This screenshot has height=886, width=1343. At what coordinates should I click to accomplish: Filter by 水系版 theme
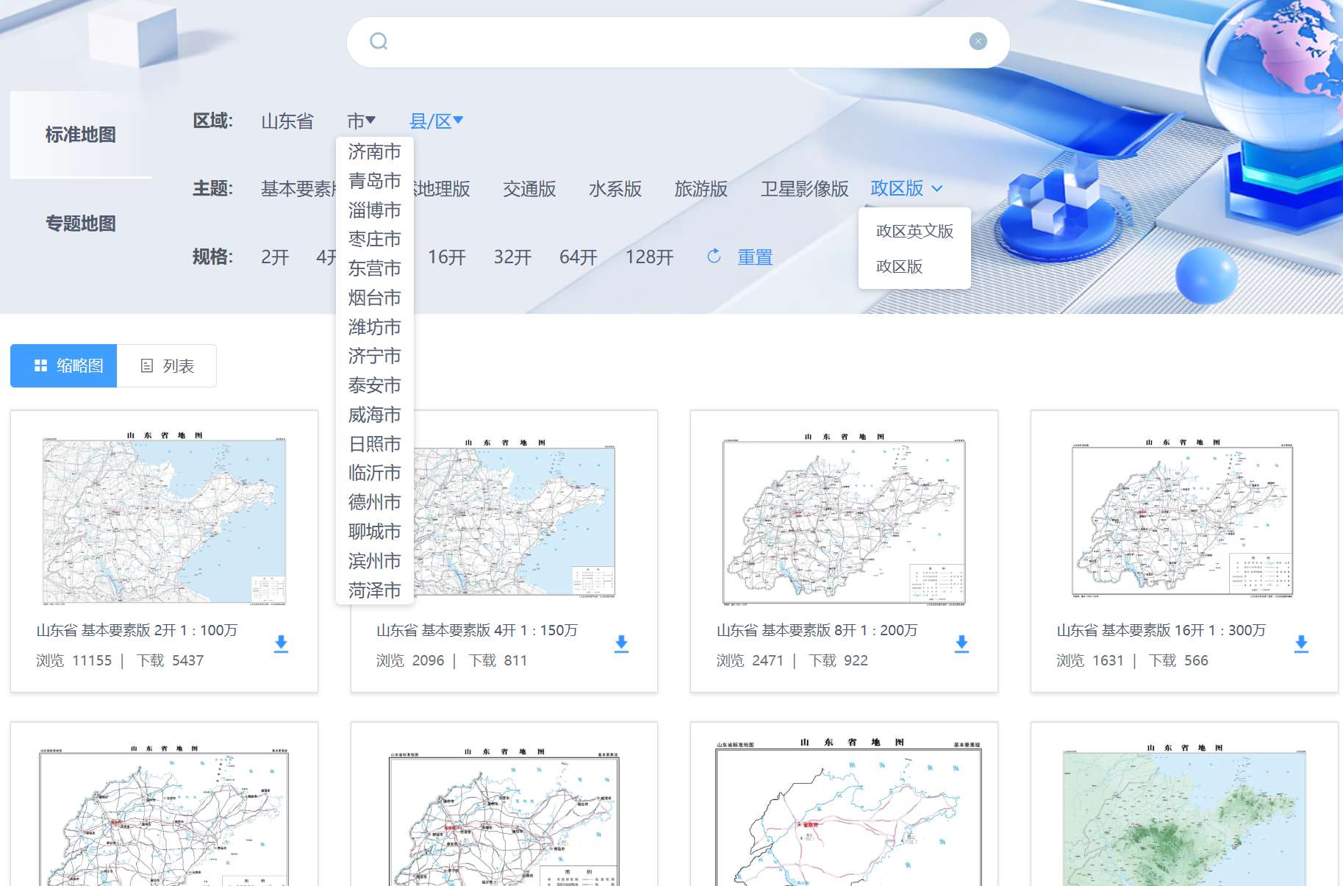pos(615,189)
